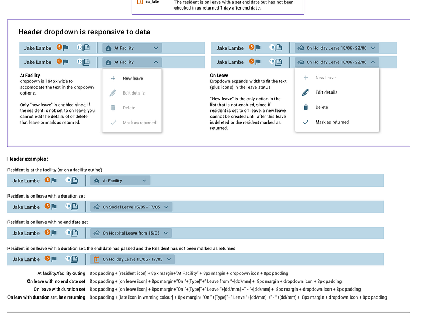Click the 'Header dropdown is responsive to data' heading
The height and width of the screenshot is (317, 423).
click(84, 32)
